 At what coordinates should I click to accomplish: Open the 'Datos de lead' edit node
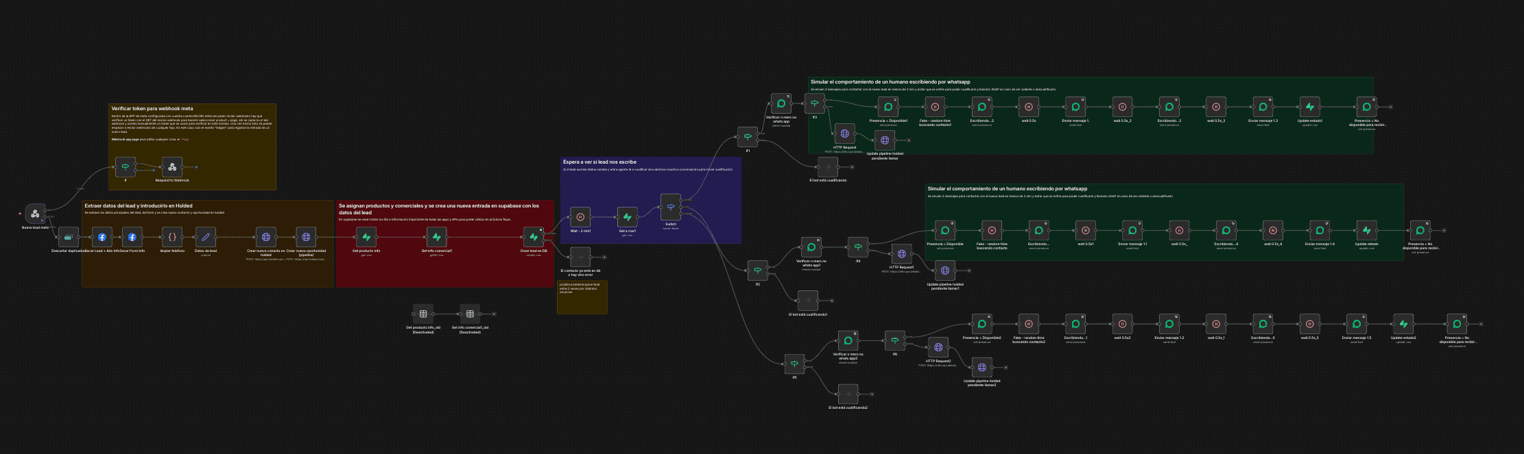[206, 237]
